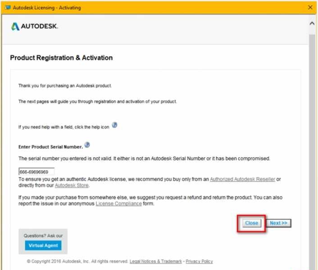Open help icon next to Enter Product Serial Number

87,145
